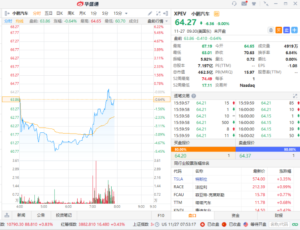Open customer service headset icon
The image size is (300, 230).
(x=234, y=4)
